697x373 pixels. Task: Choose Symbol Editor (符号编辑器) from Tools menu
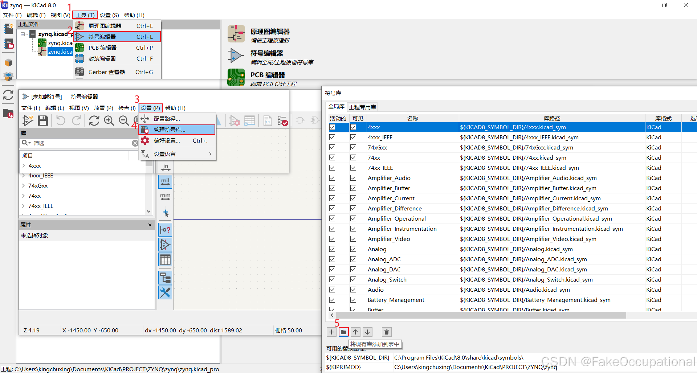117,37
